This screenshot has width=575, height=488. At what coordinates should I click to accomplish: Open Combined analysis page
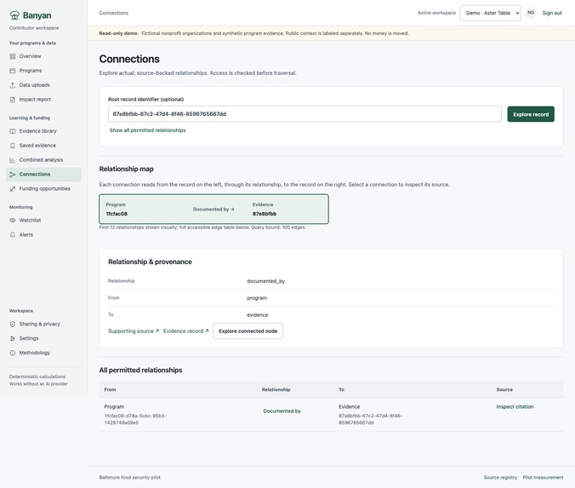point(43,160)
